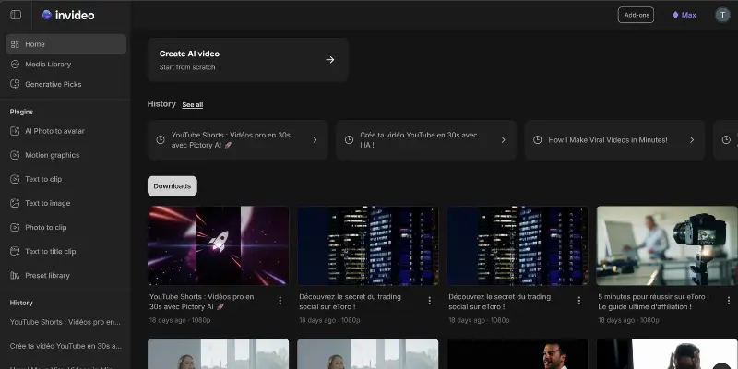
Task: Click the Generative Picks icon
Action: (15, 84)
